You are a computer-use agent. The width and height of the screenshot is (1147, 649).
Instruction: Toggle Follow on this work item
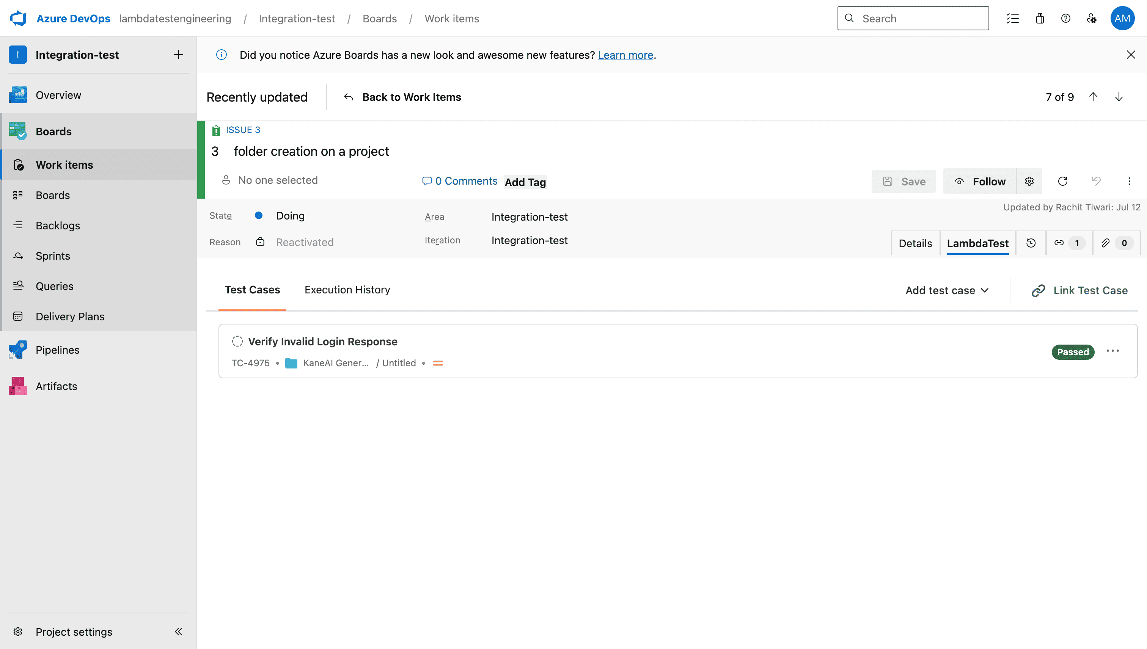tap(989, 181)
